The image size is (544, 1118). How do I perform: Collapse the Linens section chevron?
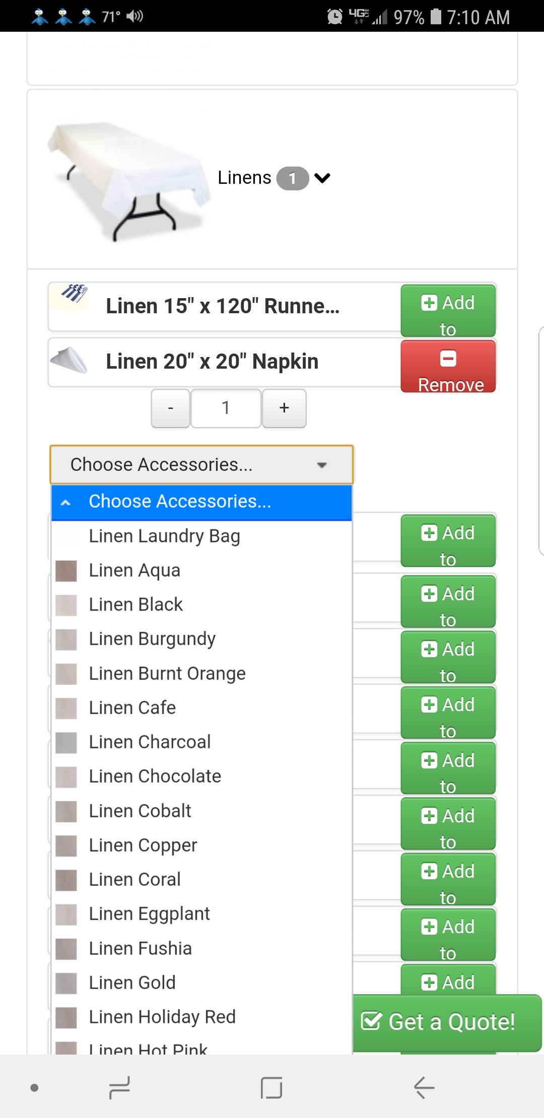(x=322, y=178)
